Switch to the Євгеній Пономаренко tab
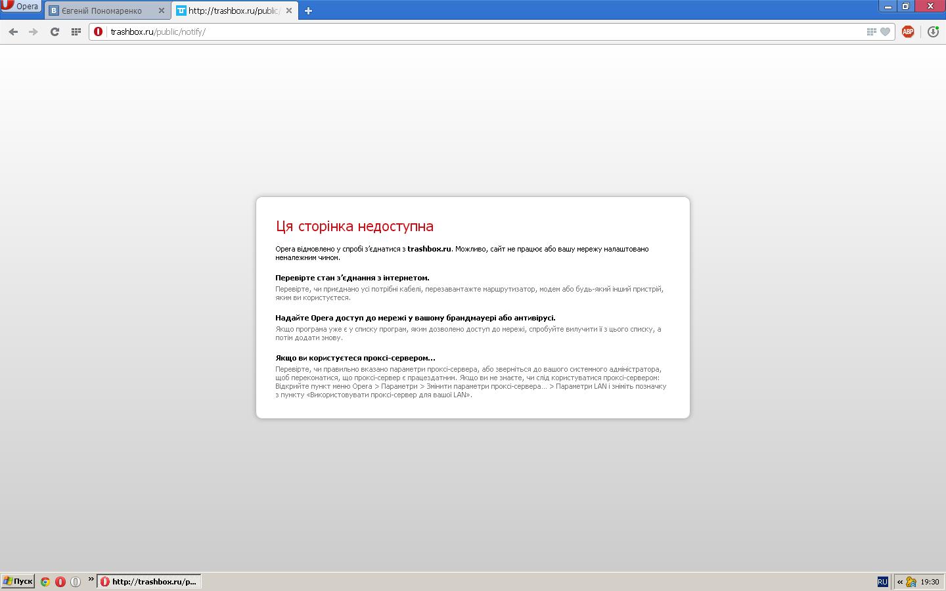The height and width of the screenshot is (591, 946). pos(107,11)
